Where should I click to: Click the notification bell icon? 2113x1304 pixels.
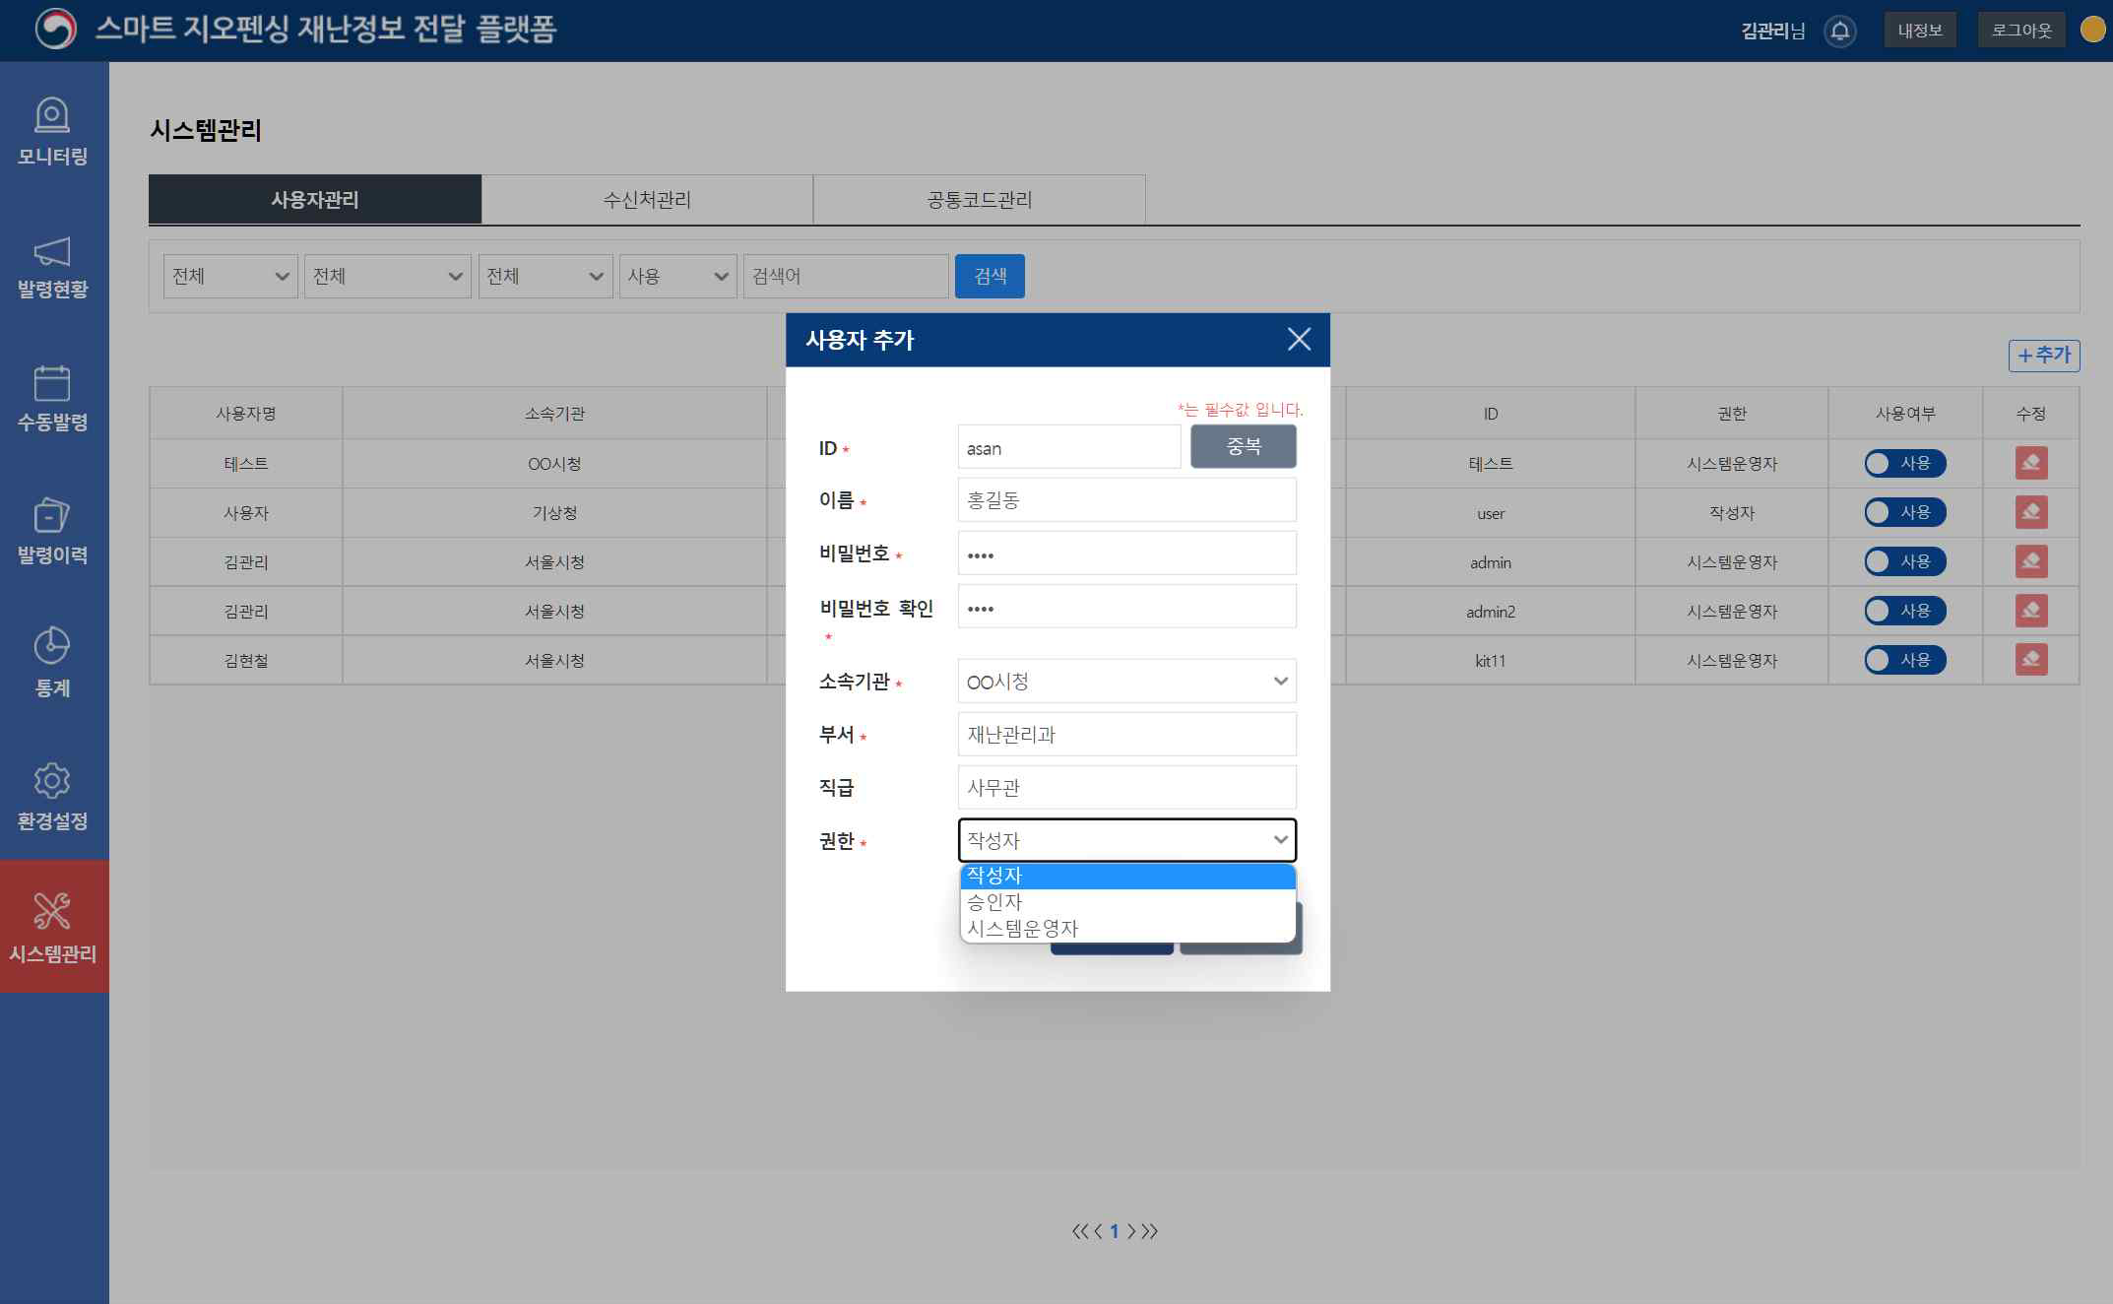pos(1839,31)
